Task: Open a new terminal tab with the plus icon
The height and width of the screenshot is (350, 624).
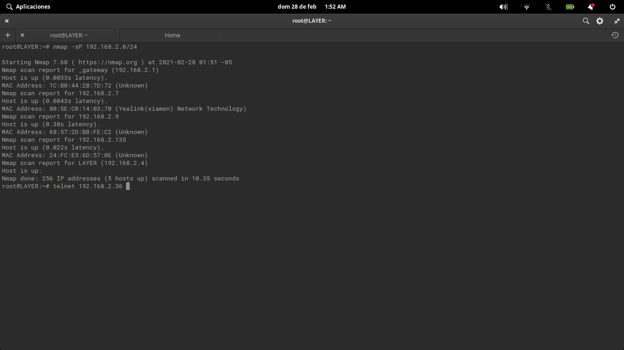Action: coord(7,35)
